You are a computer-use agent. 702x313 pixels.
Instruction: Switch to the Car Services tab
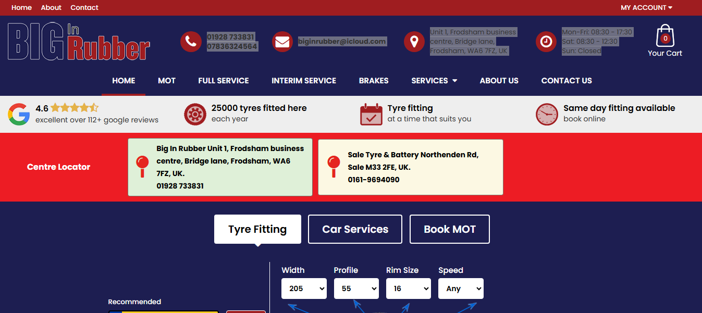click(x=355, y=229)
